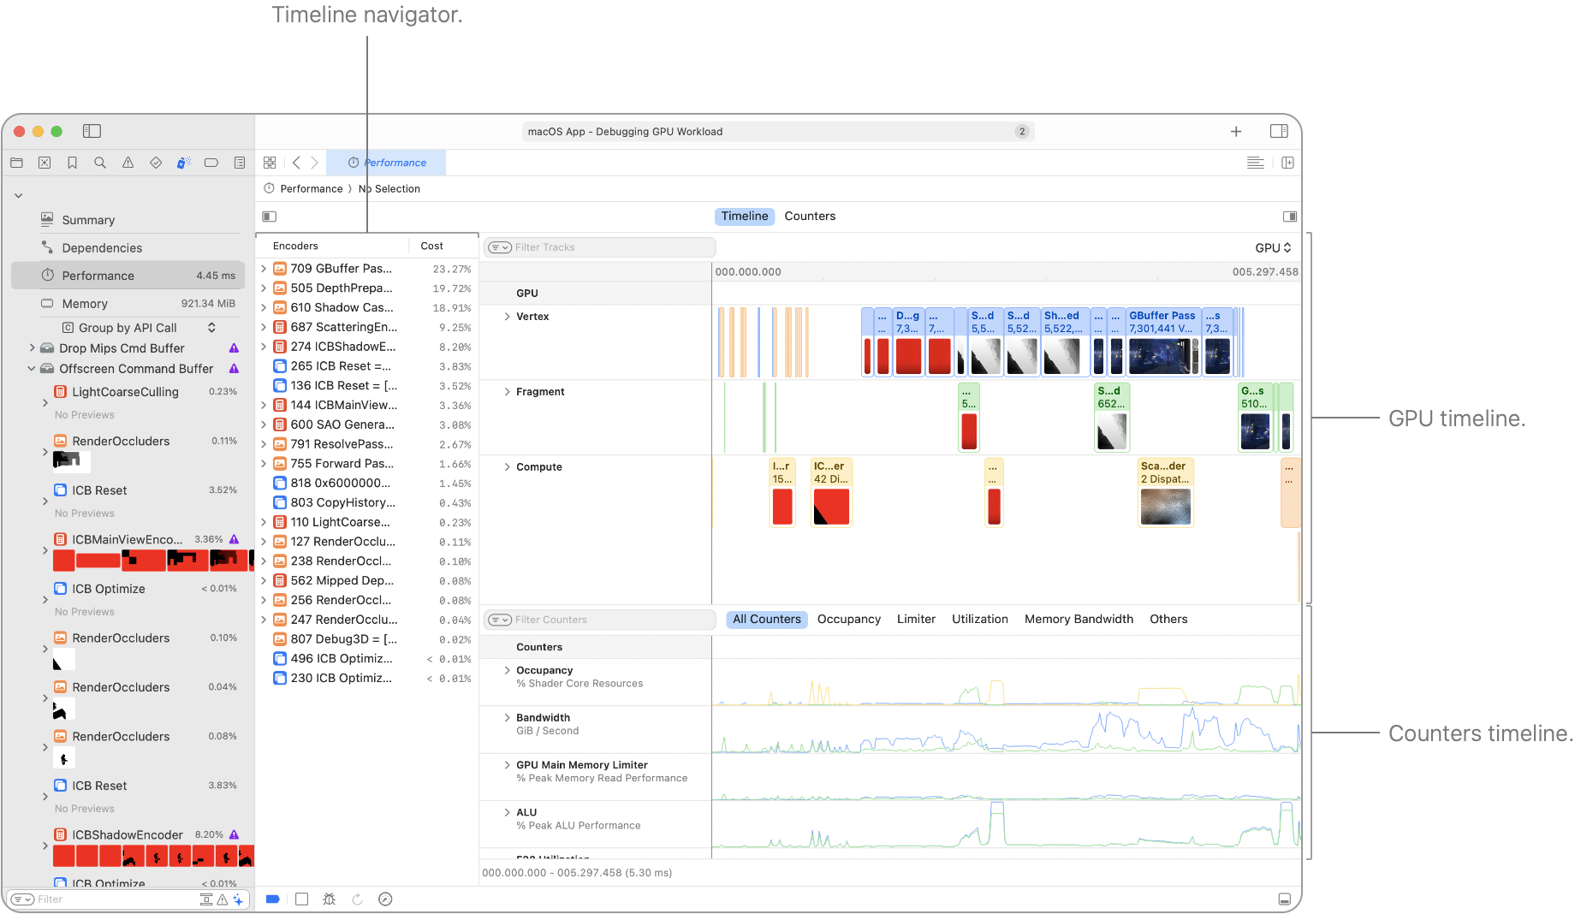Expand the Vertex track
The height and width of the screenshot is (914, 1575).
(507, 317)
